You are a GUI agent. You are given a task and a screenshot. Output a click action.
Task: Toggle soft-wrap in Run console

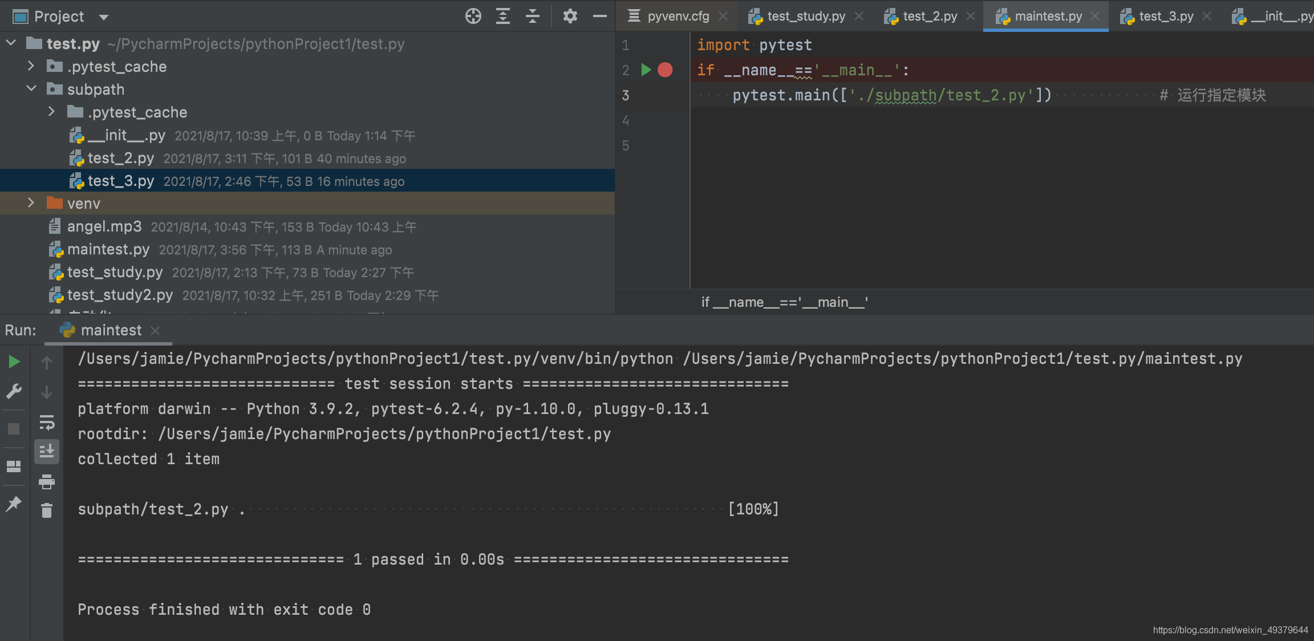coord(47,423)
